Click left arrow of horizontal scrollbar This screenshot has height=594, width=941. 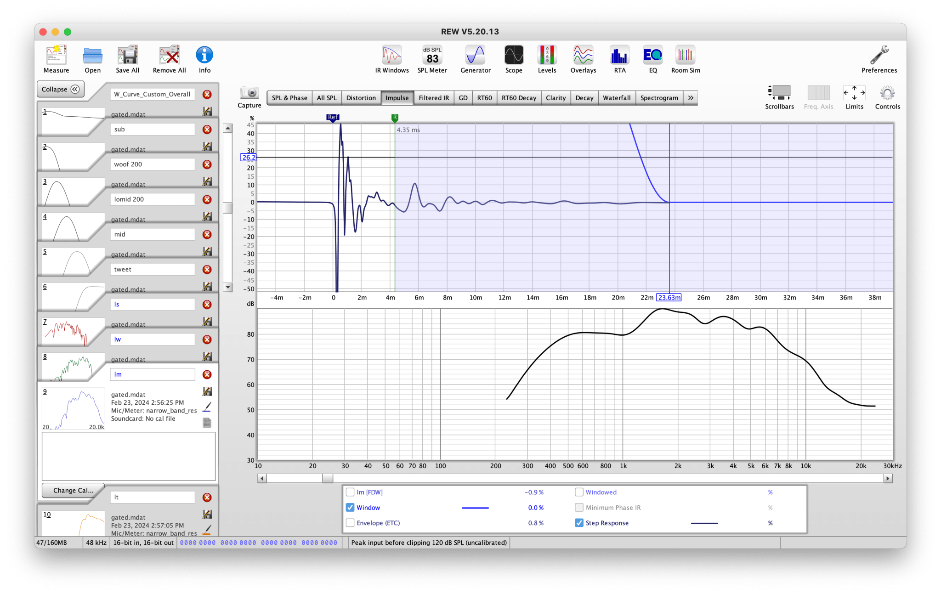262,479
